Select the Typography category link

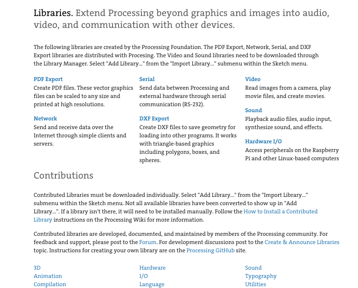261,276
